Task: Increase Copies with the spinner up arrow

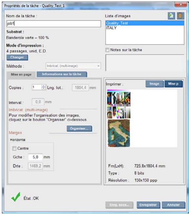Action: (x=43, y=86)
